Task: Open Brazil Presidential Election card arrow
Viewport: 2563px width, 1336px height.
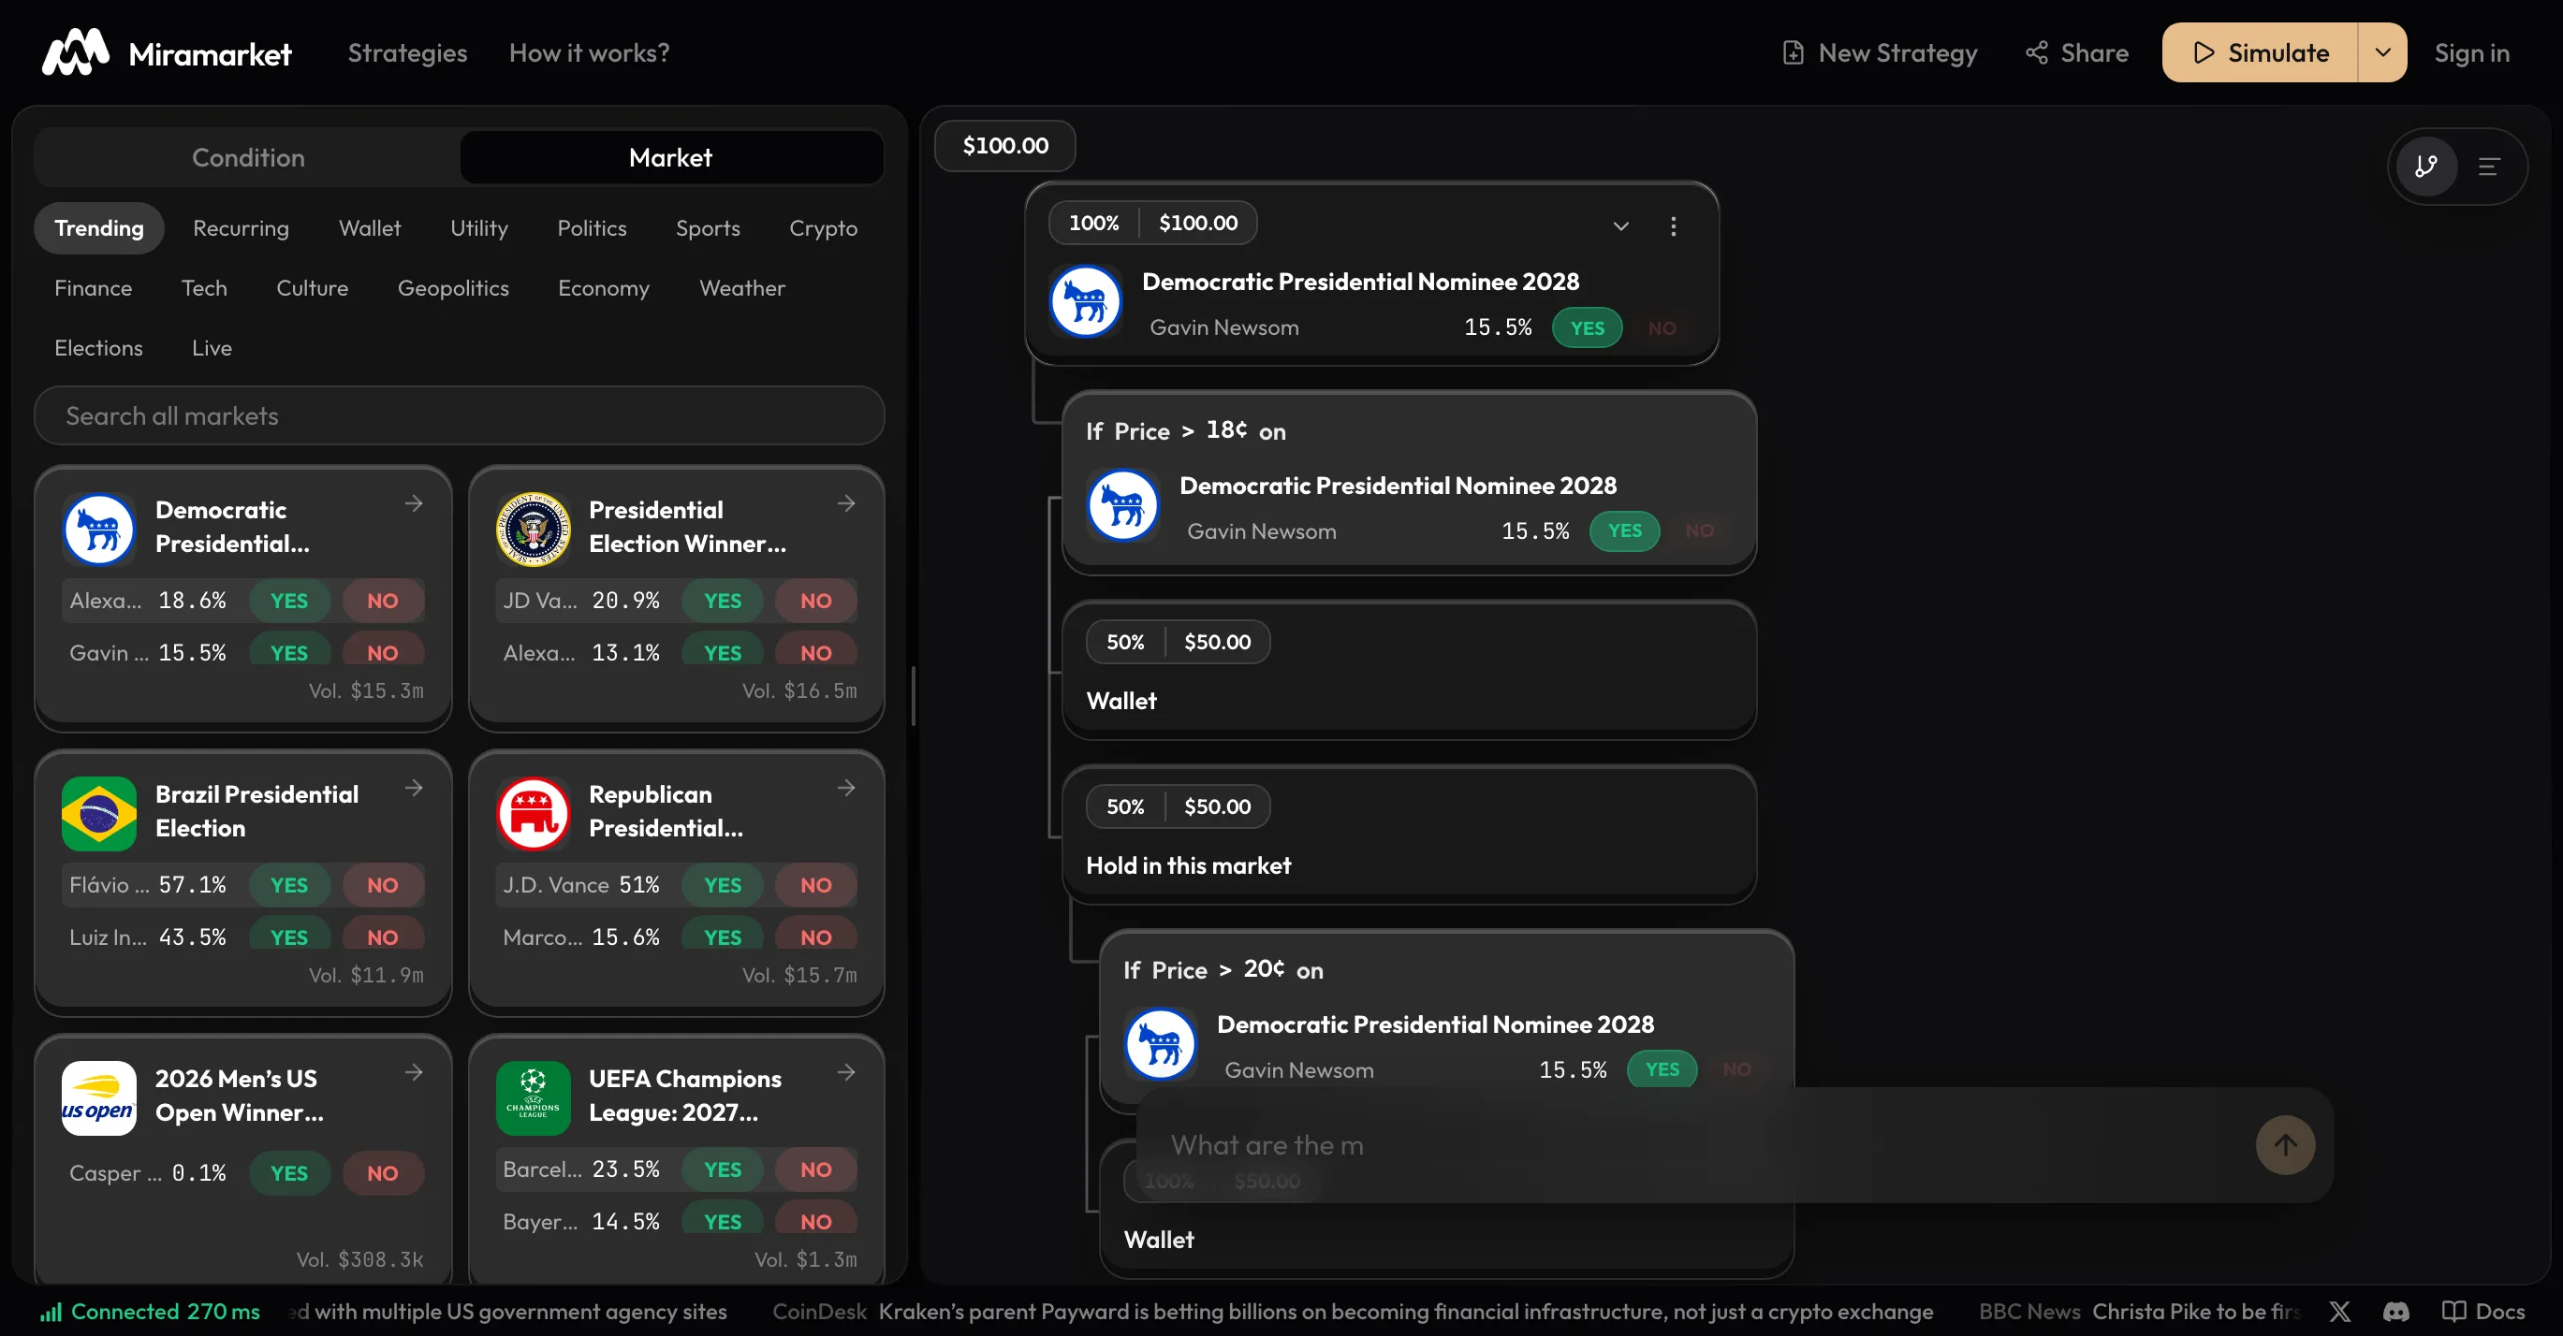Action: [414, 789]
